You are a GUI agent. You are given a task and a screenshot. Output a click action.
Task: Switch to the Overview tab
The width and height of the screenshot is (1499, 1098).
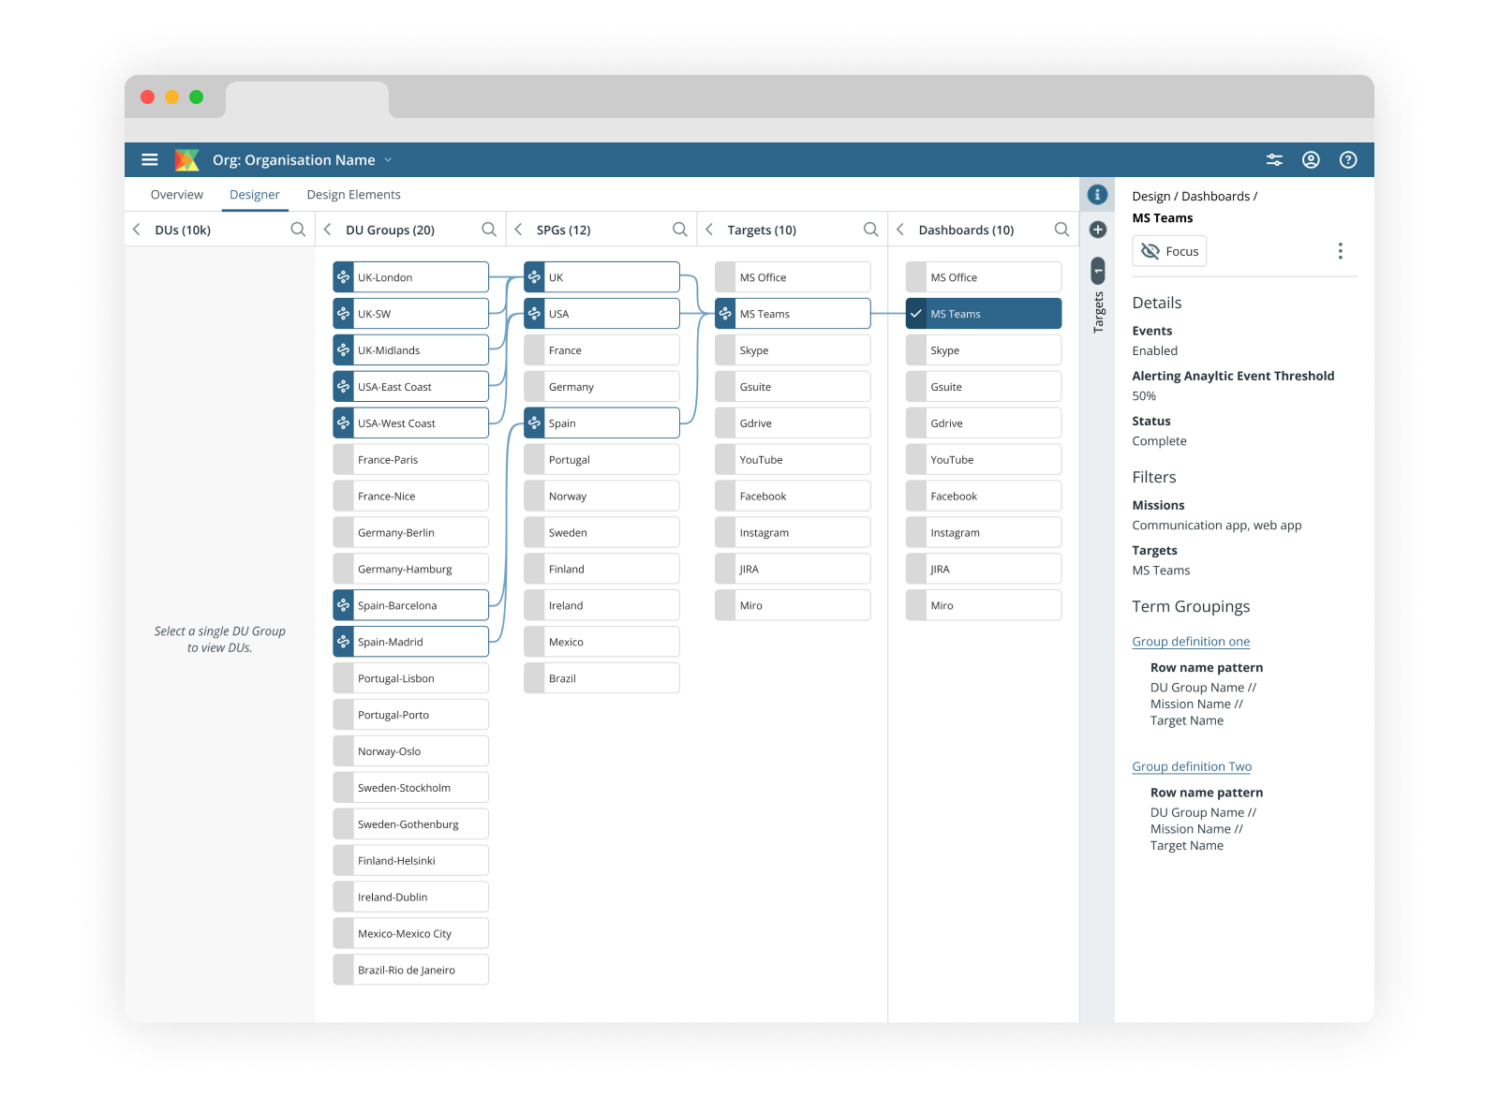click(x=177, y=195)
